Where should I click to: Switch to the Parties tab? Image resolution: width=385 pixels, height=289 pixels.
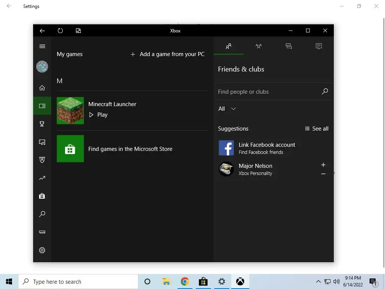click(259, 46)
